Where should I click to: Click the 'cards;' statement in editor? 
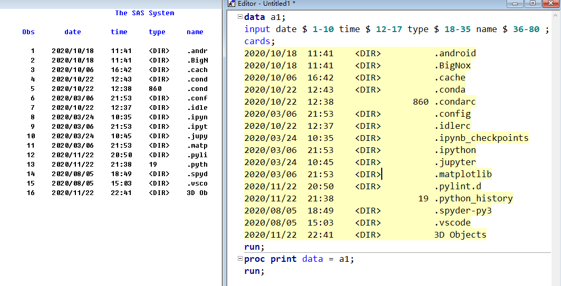[x=260, y=41]
